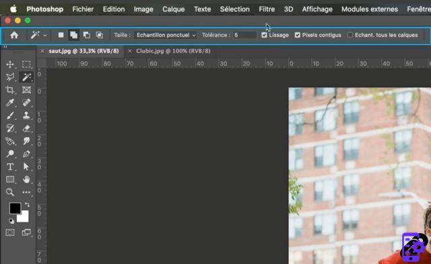Image resolution: width=431 pixels, height=264 pixels.
Task: Switch to the Clubic.jpg document tab
Action: 173,51
